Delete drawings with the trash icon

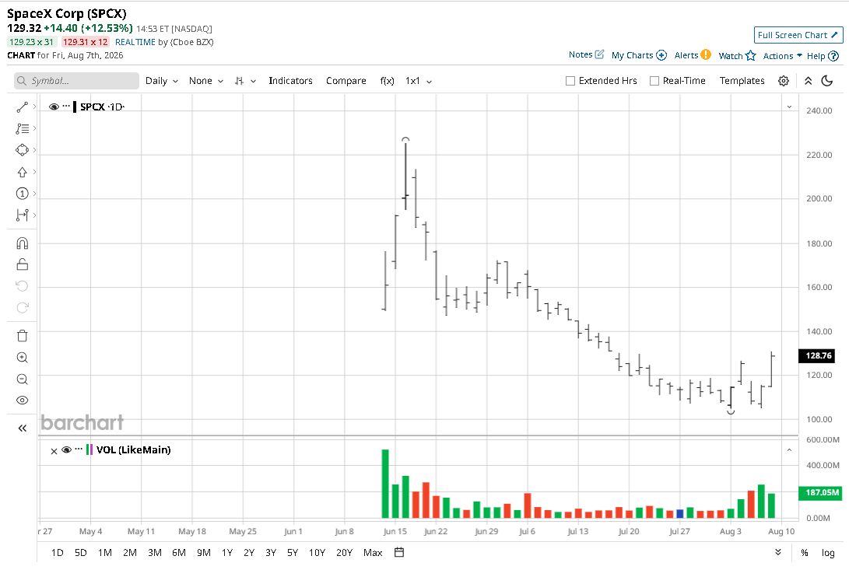pos(23,336)
